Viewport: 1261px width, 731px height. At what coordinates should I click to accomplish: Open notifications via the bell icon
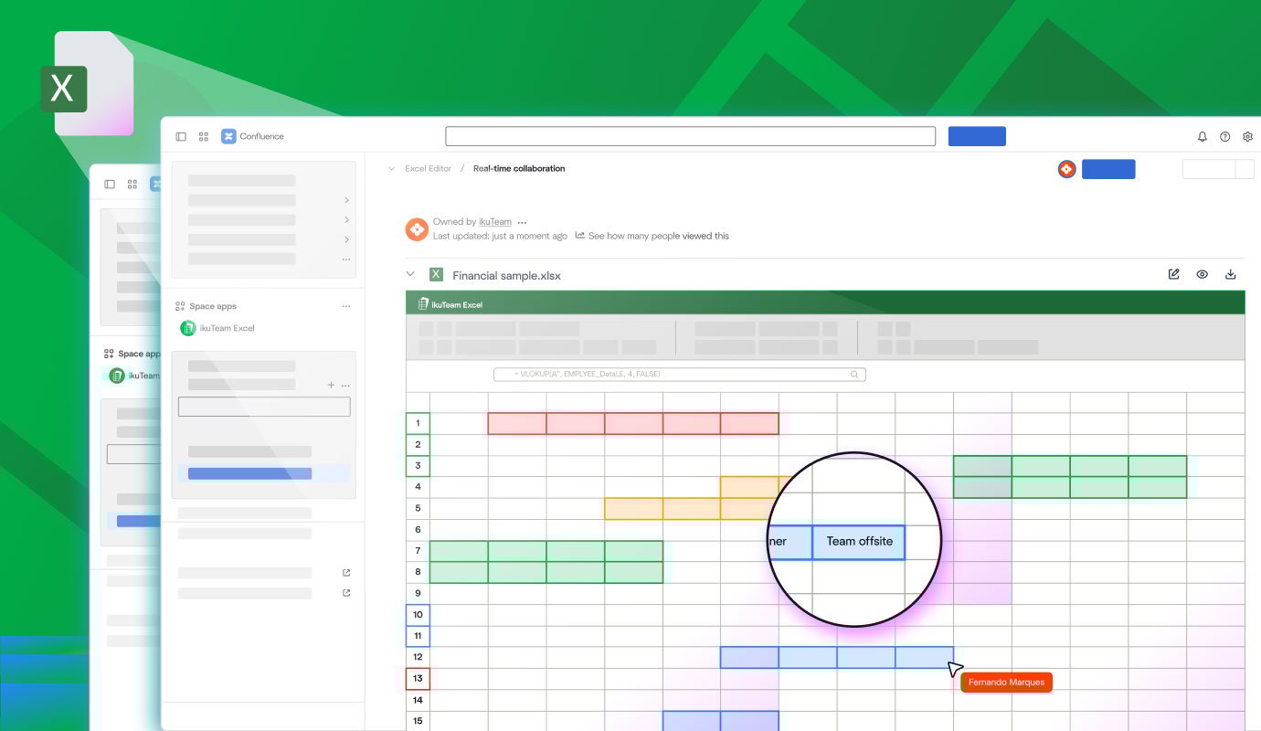(1202, 136)
